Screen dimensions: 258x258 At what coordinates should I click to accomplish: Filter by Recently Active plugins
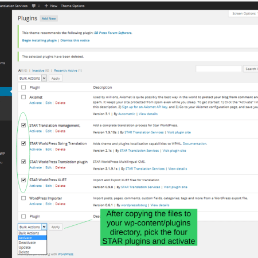[65, 71]
